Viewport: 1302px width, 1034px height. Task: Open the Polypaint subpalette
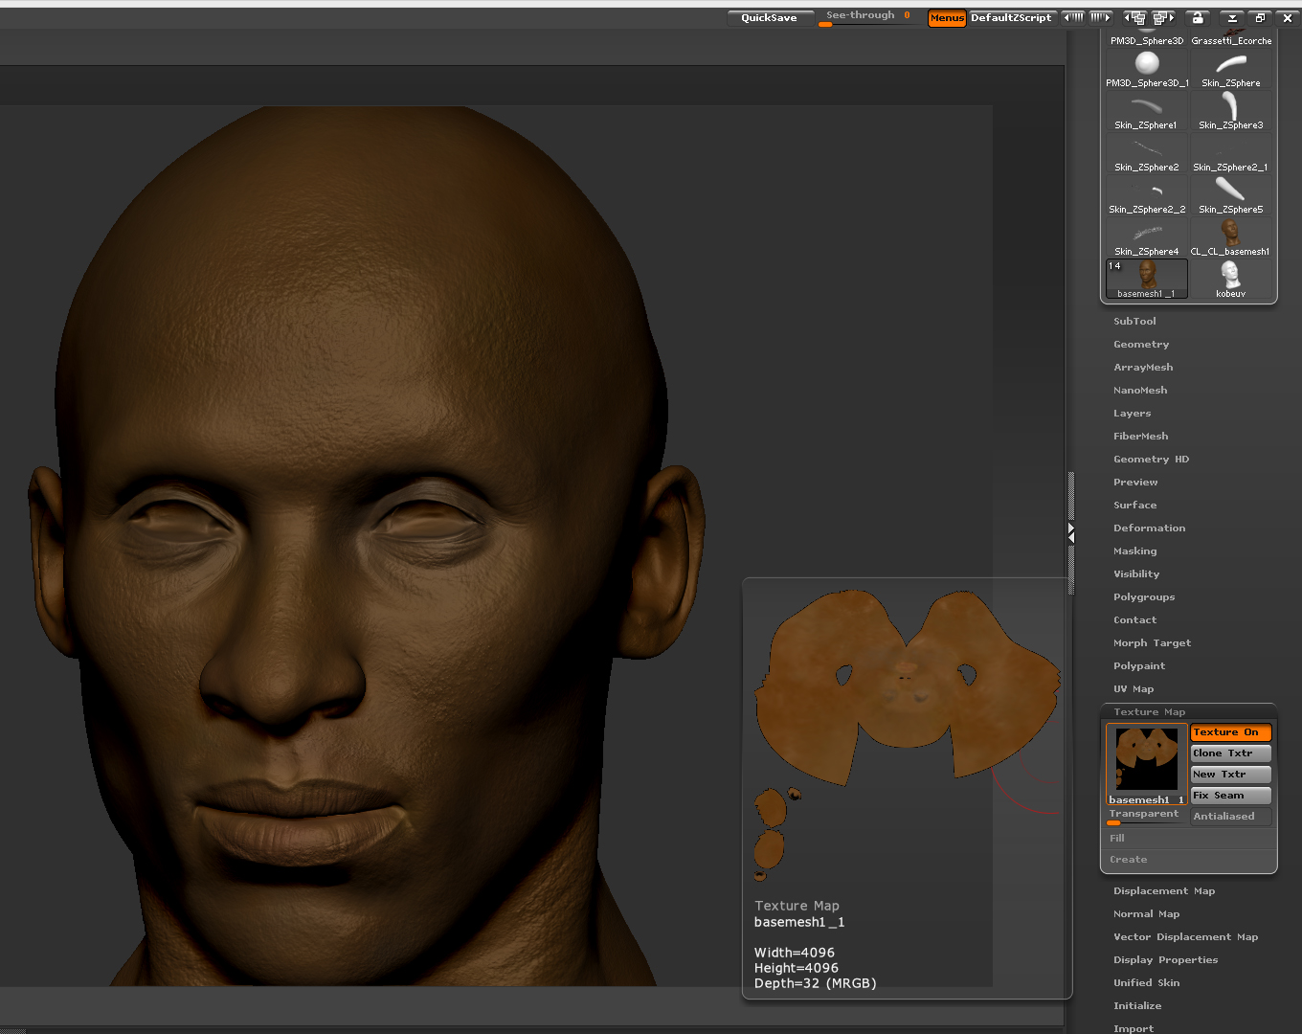click(x=1139, y=666)
